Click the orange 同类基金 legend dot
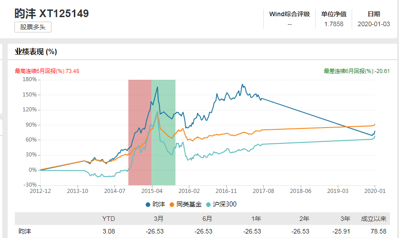The height and width of the screenshot is (238, 399). point(172,204)
